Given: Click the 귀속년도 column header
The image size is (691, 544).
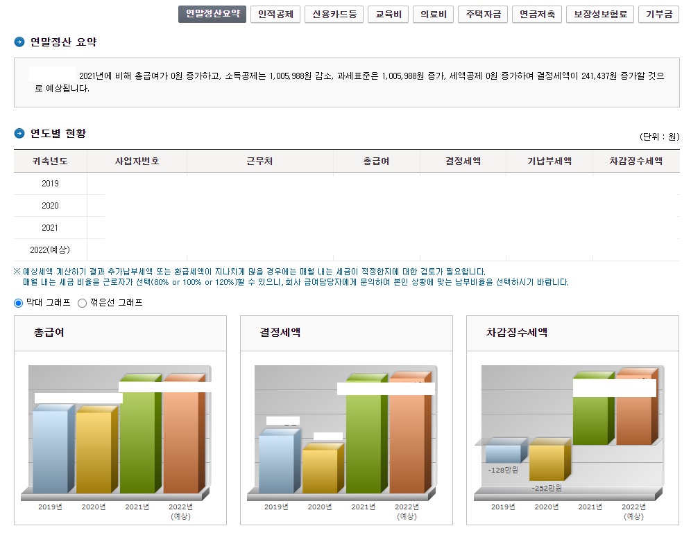Looking at the screenshot, I should click(x=50, y=161).
